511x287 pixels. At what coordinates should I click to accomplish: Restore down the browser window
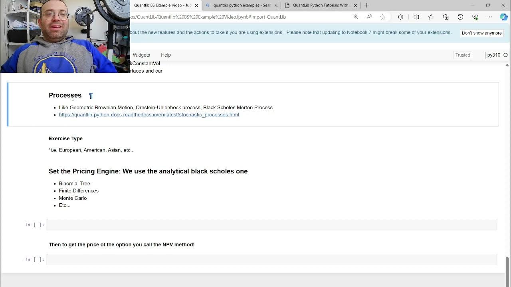[488, 5]
